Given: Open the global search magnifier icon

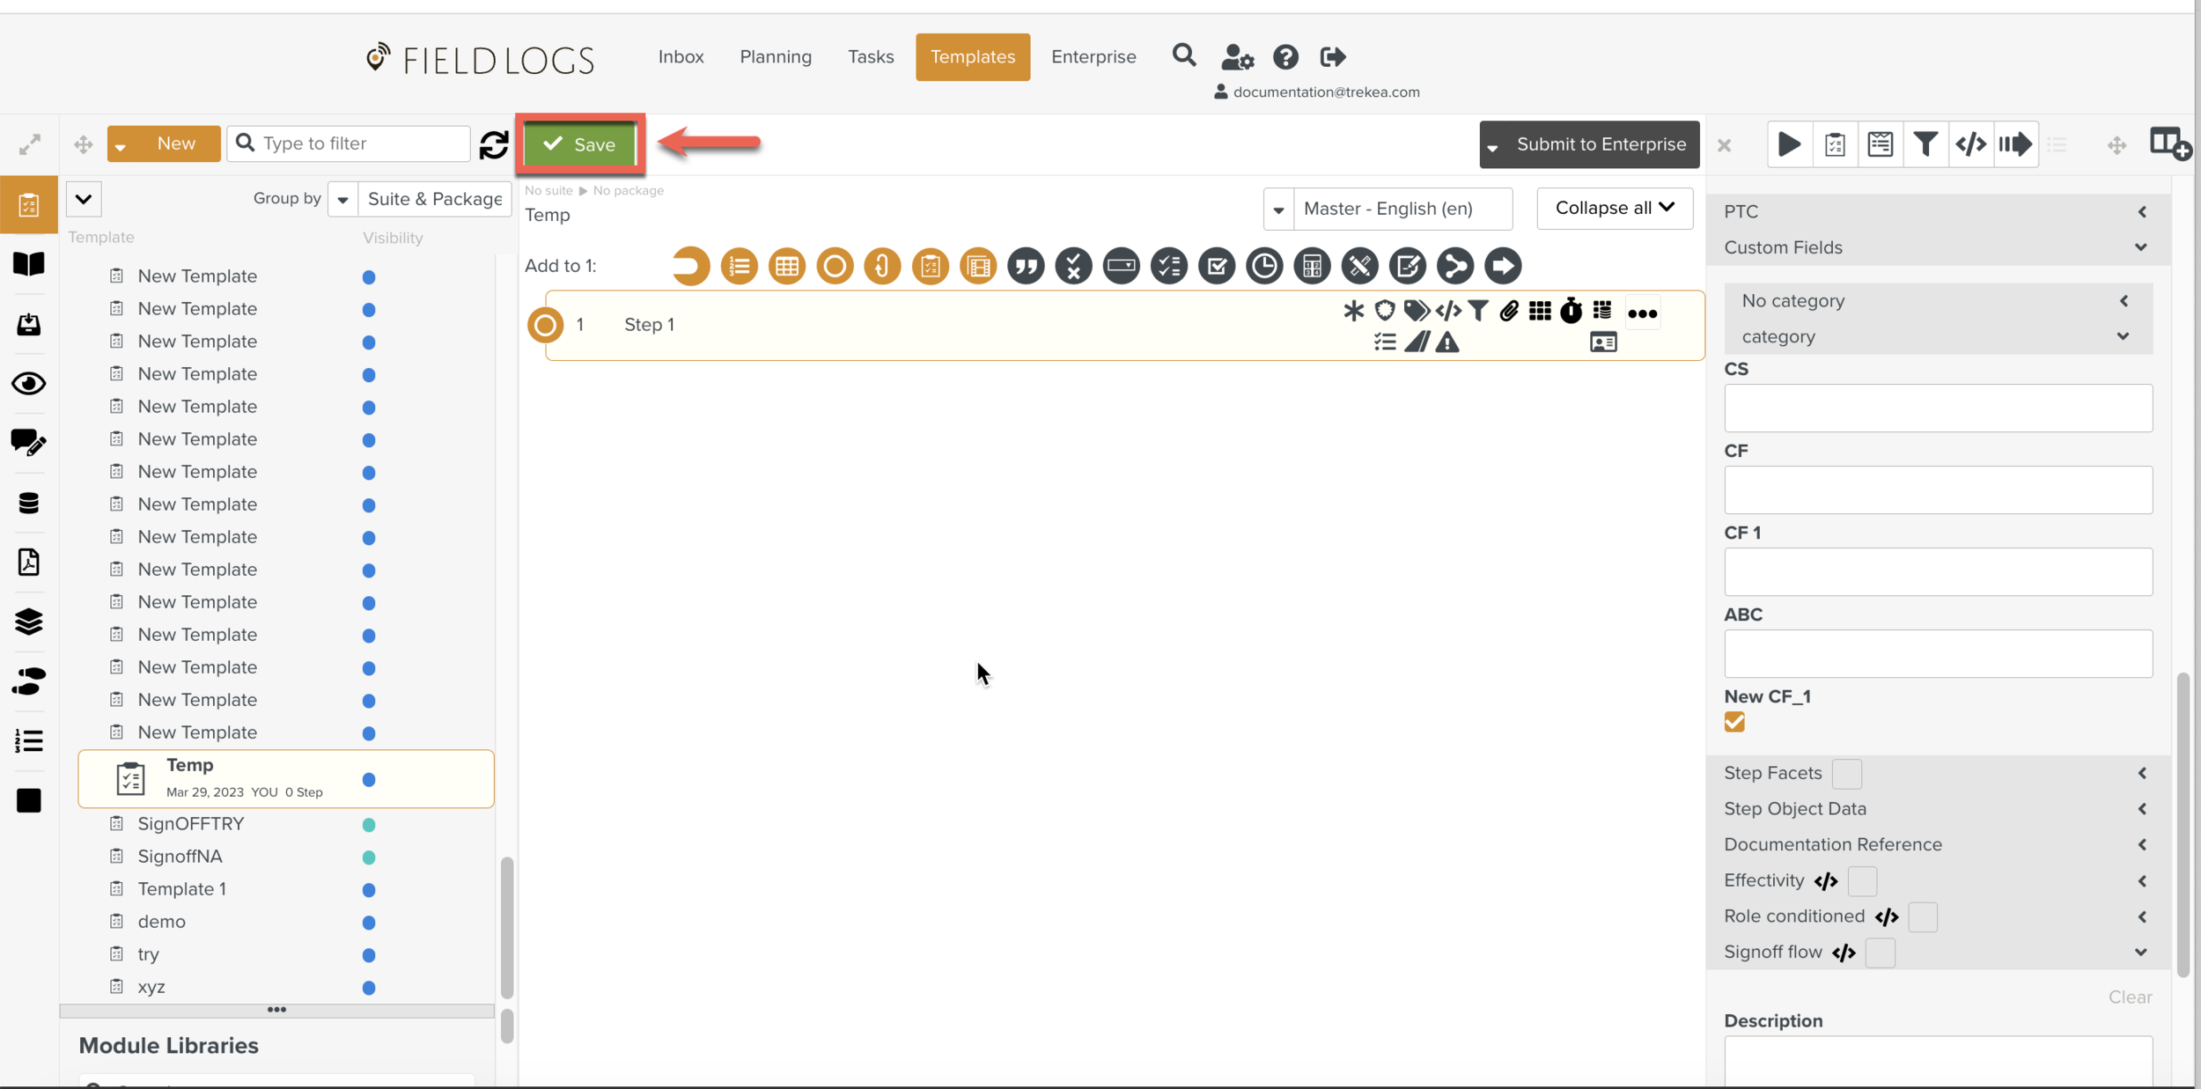Looking at the screenshot, I should pos(1183,55).
